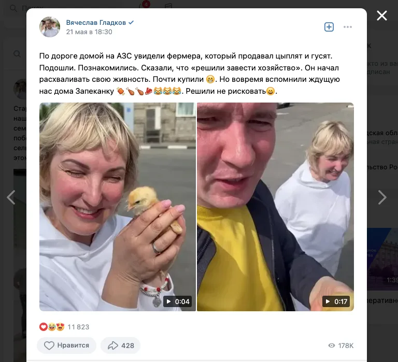
Task: Play the 0:04 chick video
Action: click(x=118, y=207)
